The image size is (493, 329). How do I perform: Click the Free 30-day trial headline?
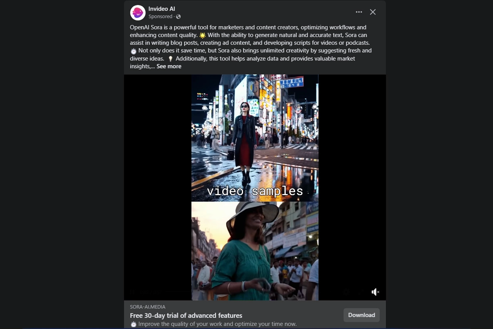point(186,316)
